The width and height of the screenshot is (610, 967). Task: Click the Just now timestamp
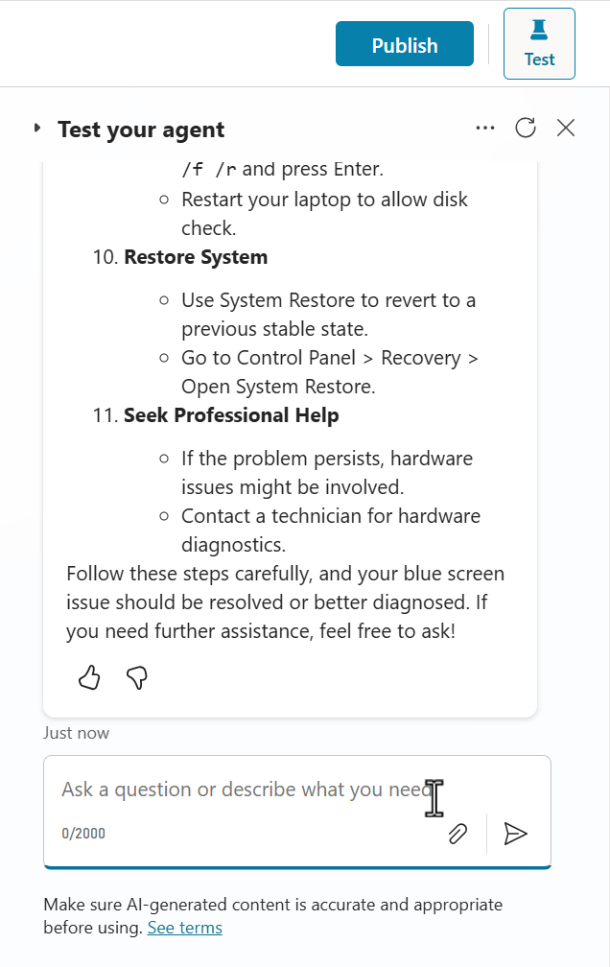tap(76, 732)
